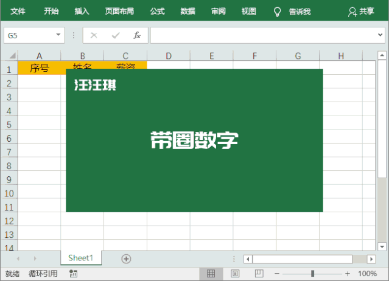Click previous sheet navigation arrow

[18, 258]
